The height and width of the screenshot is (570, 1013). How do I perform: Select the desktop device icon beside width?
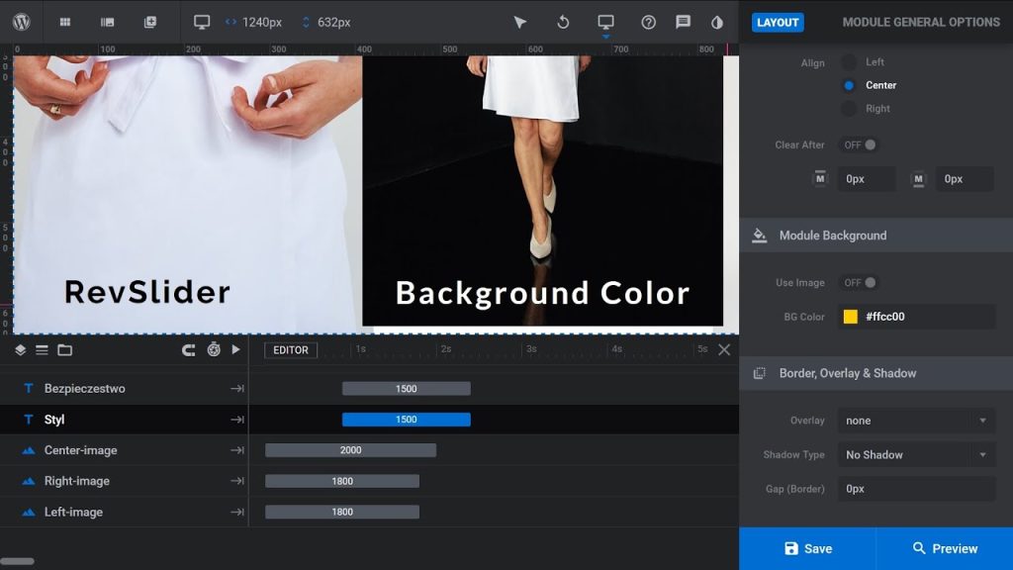coord(202,22)
